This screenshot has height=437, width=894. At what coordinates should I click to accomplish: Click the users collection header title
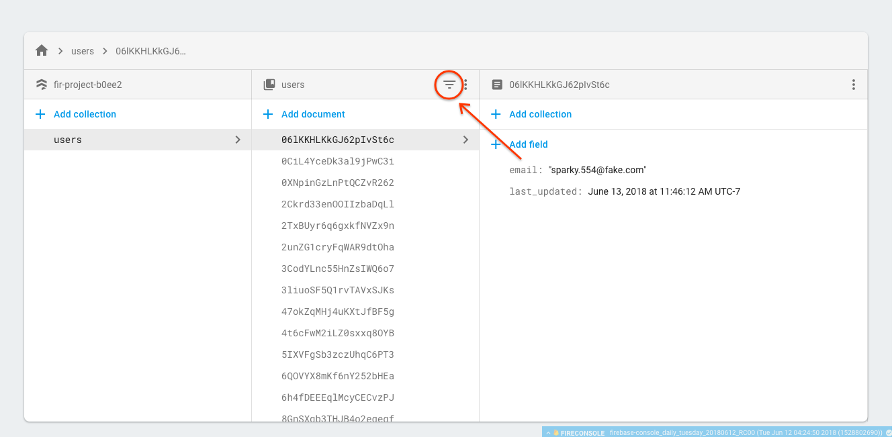293,85
